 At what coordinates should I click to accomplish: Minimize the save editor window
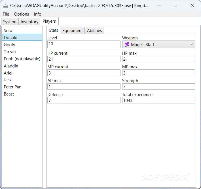pos(159,5)
